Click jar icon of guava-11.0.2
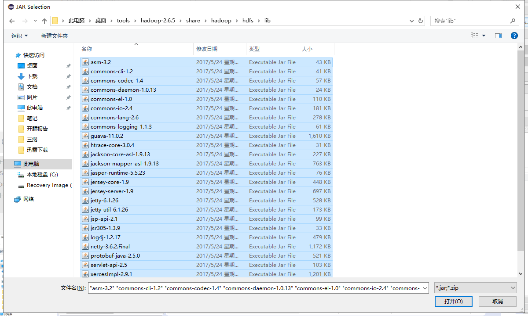 (85, 136)
